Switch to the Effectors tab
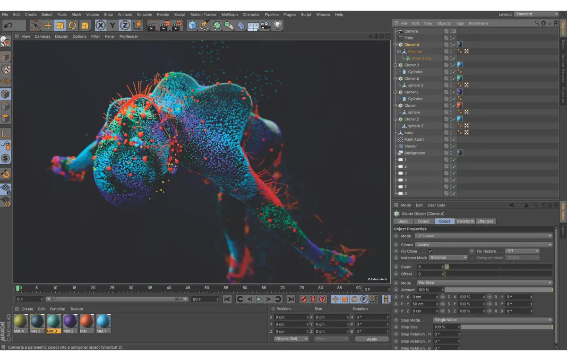Viewport: 567px width, 361px height. point(485,221)
